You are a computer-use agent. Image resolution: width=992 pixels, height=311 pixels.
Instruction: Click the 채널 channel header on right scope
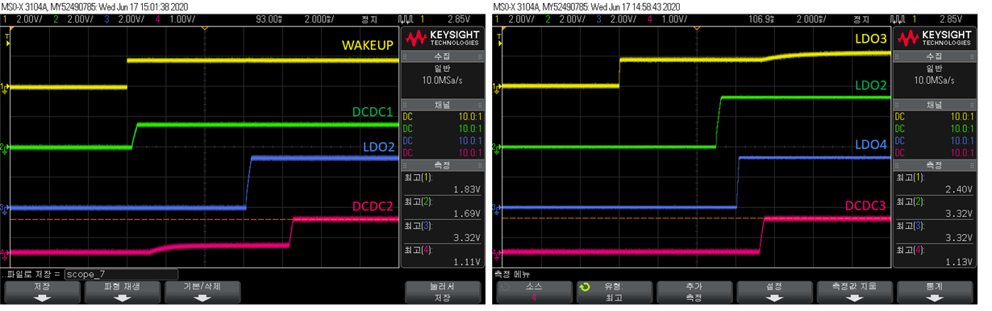[x=934, y=104]
